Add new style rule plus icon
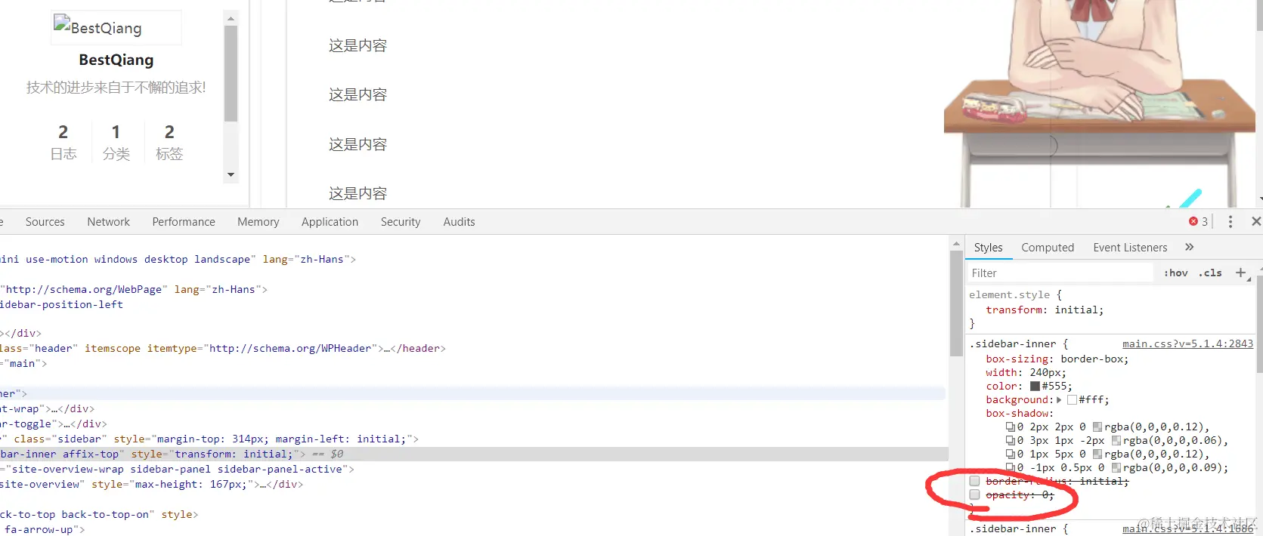Image resolution: width=1263 pixels, height=536 pixels. pyautogui.click(x=1240, y=273)
